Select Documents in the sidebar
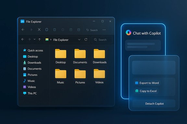Screen dimensions: 187x124 point(32,69)
